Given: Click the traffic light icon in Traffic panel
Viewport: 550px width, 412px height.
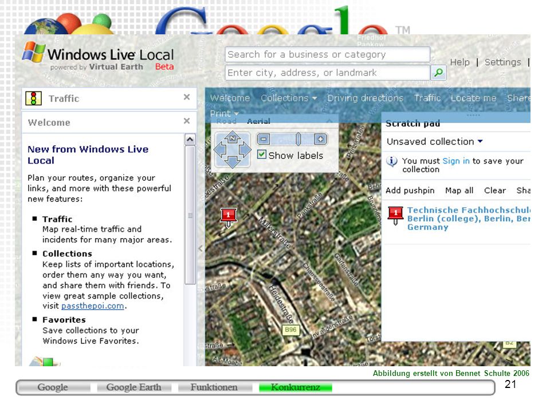Looking at the screenshot, I should pos(34,98).
